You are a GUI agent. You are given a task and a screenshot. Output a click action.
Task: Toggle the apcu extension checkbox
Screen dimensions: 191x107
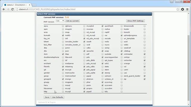point(63,26)
